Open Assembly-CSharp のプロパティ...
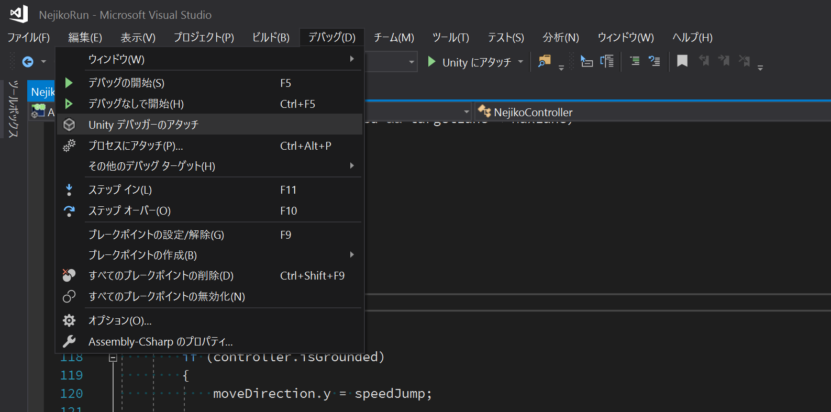This screenshot has height=412, width=831. pos(209,341)
